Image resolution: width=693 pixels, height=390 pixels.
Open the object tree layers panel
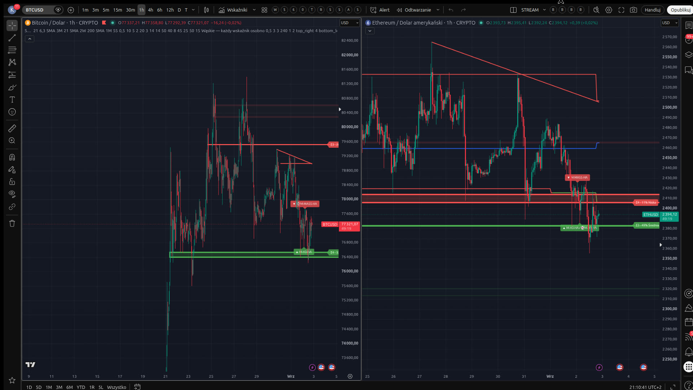[689, 55]
